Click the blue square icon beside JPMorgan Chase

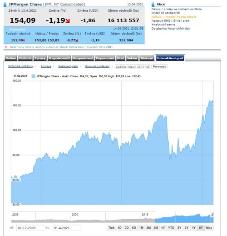click(5, 4)
